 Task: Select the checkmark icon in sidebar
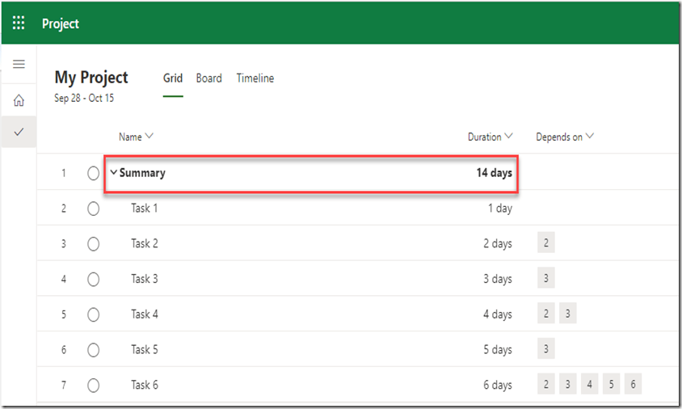(19, 131)
